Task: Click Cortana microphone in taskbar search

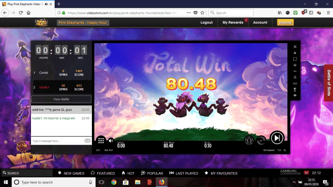Action: point(91,182)
